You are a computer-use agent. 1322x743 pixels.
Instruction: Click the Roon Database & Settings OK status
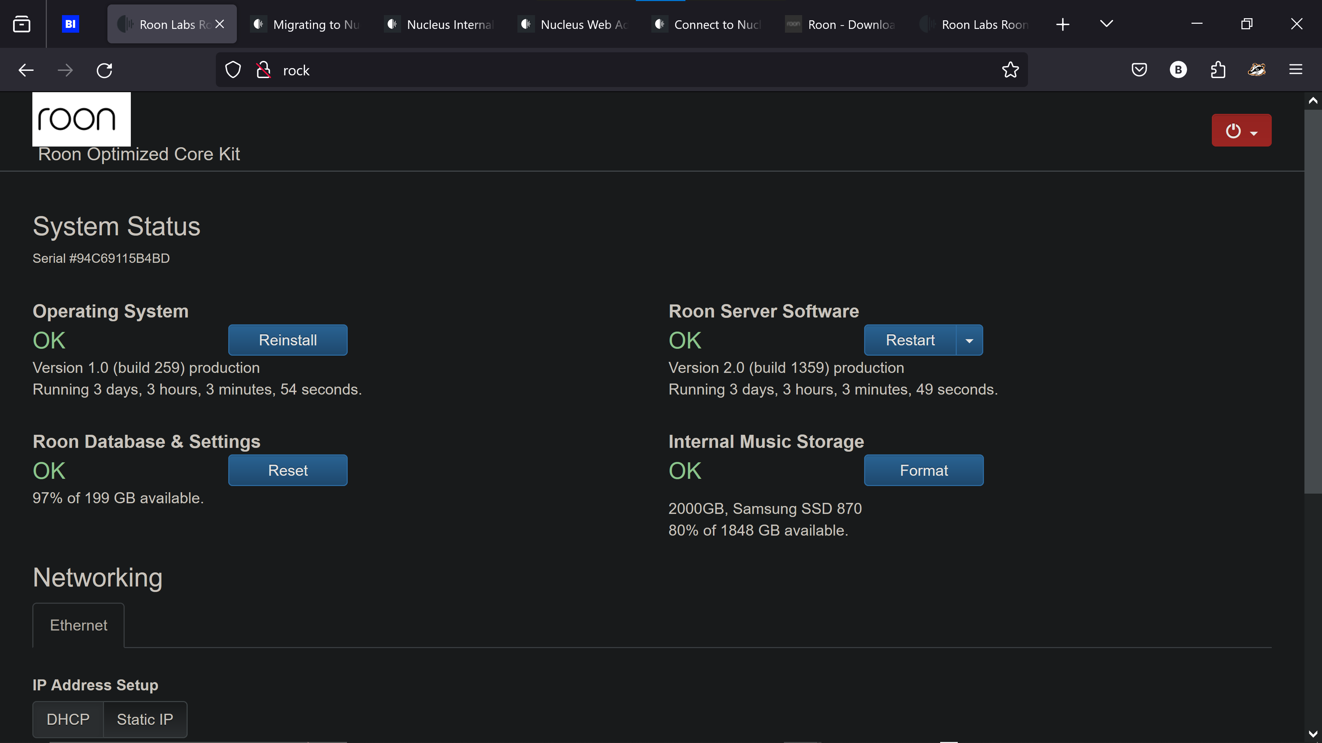(49, 471)
